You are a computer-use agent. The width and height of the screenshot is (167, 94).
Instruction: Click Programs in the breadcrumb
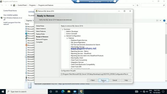(32, 5)
